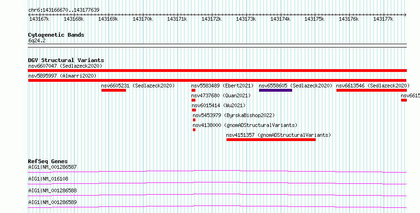
Task: Click the 143171k ruler tick label
Action: (x=177, y=19)
